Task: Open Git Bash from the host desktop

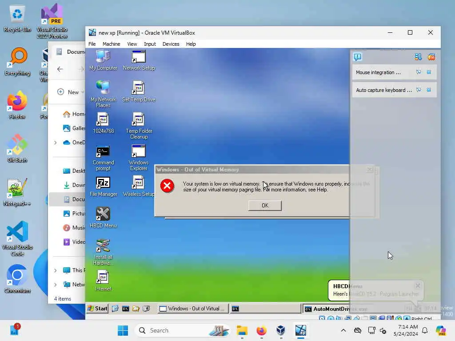Action: point(17,148)
